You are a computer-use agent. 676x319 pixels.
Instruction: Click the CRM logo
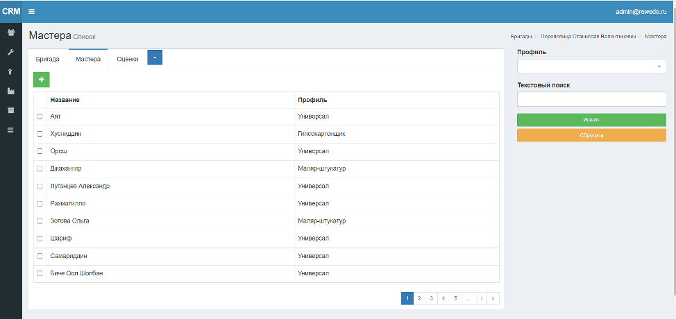click(x=11, y=12)
